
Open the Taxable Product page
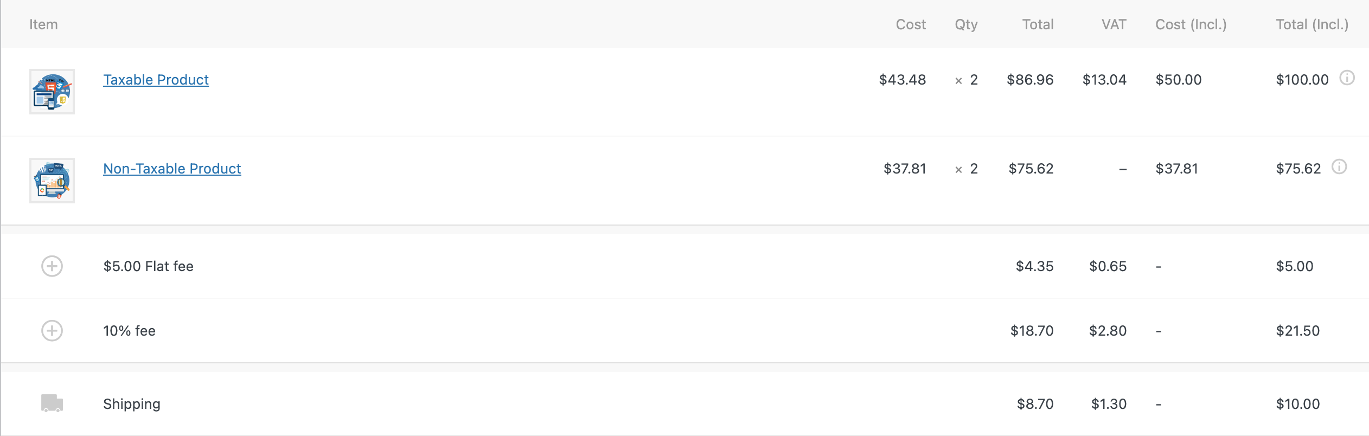(x=156, y=79)
